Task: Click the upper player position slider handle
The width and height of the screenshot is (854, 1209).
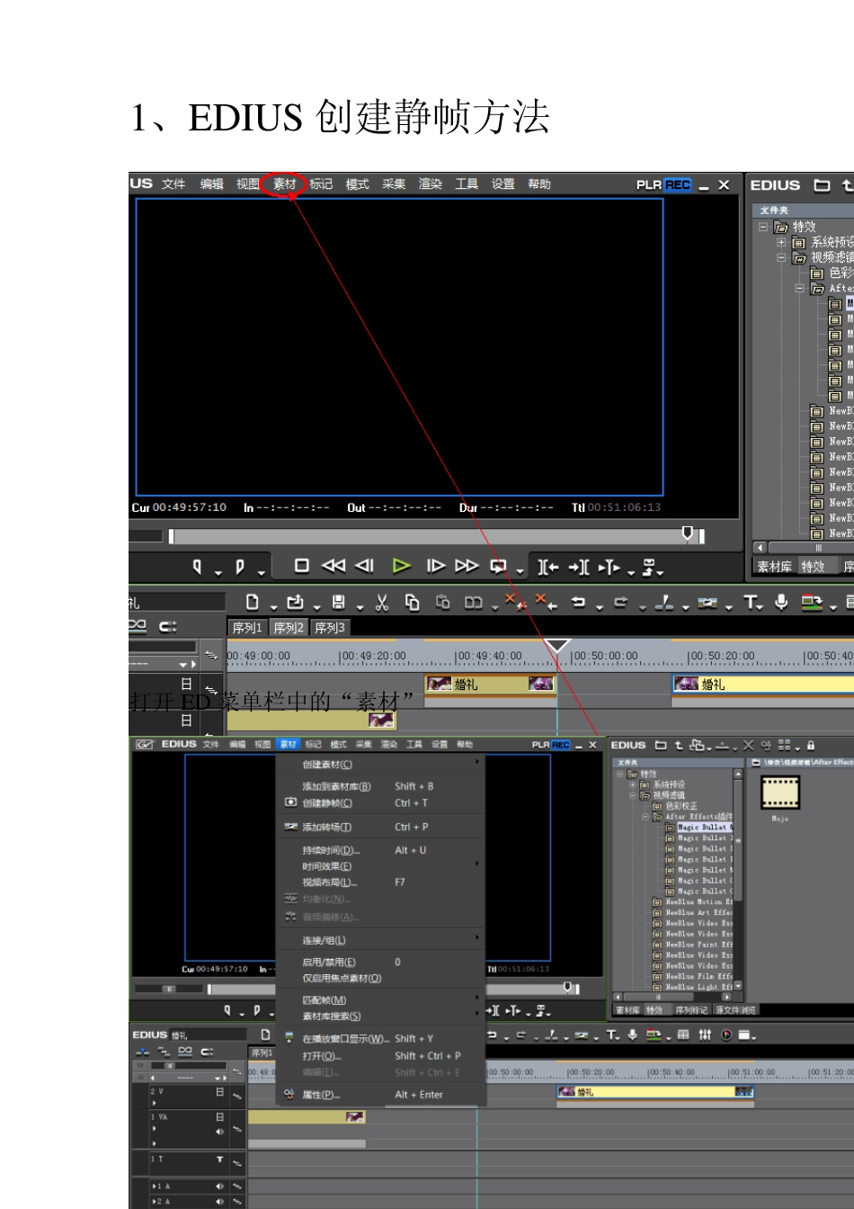Action: (688, 534)
